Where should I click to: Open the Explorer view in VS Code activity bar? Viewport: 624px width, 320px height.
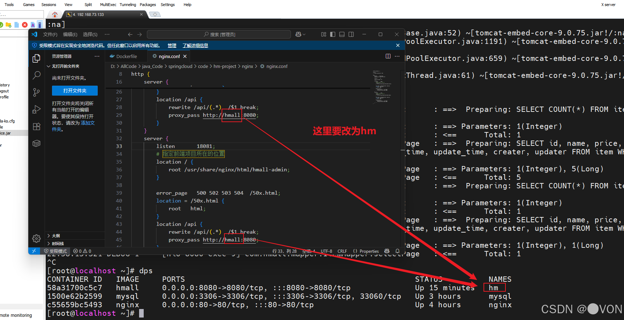click(x=36, y=58)
